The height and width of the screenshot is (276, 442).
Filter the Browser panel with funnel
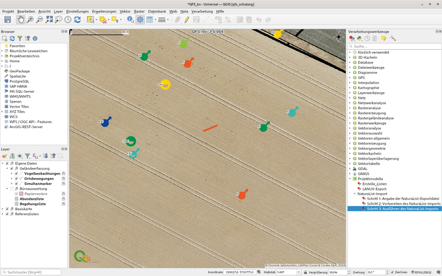pos(20,38)
